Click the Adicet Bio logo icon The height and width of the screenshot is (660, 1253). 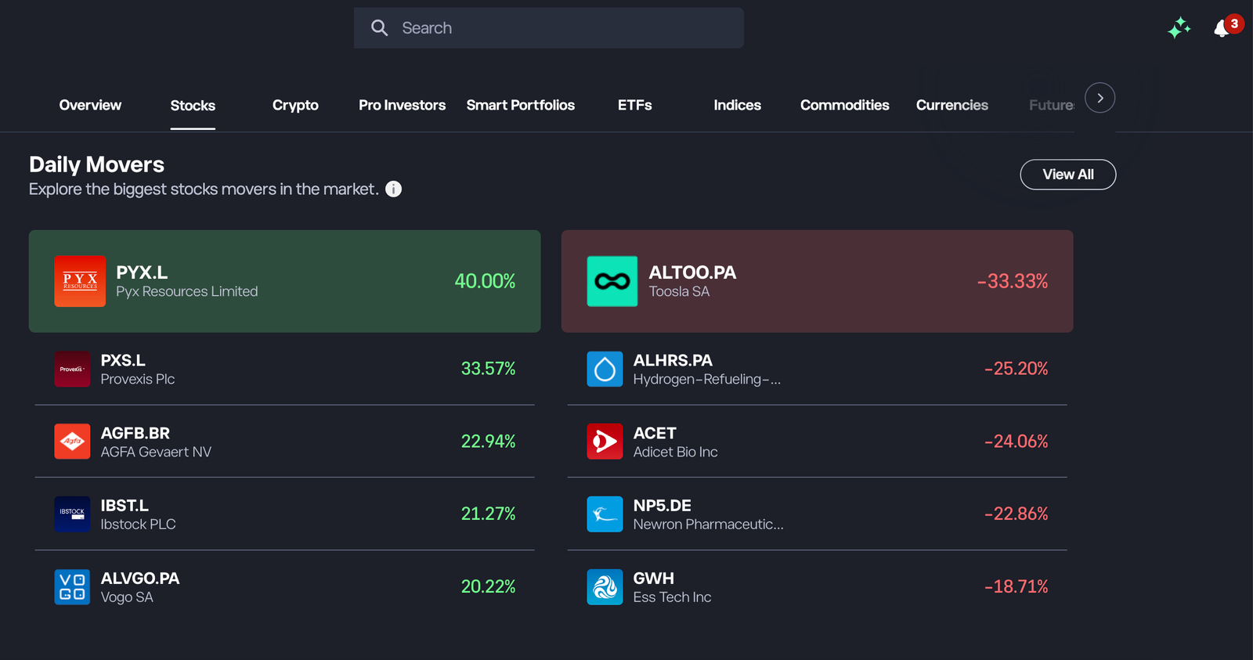605,442
